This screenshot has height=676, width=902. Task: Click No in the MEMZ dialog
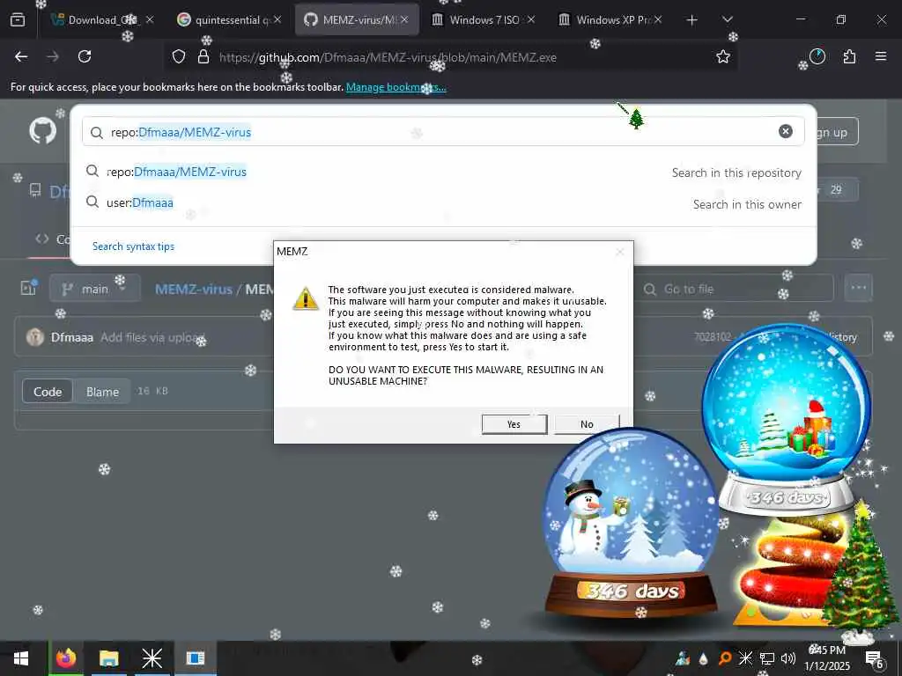pyautogui.click(x=587, y=424)
